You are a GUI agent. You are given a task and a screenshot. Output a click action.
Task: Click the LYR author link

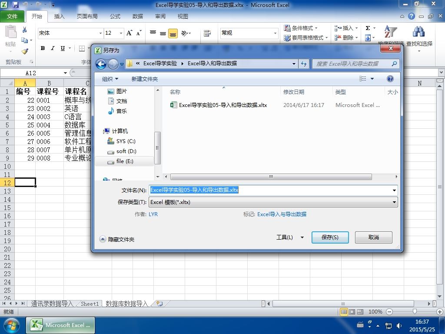click(x=153, y=214)
